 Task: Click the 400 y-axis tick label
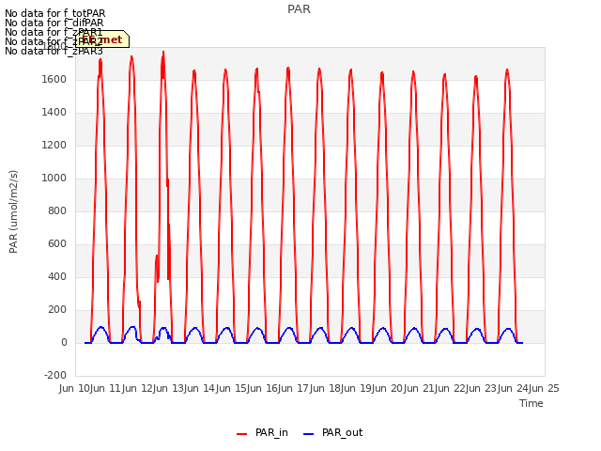[57, 276]
